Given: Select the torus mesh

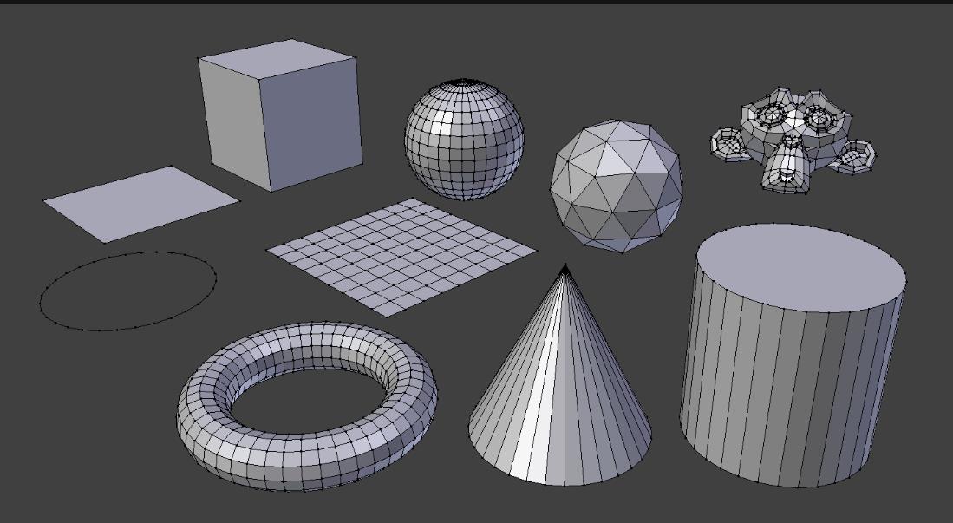Looking at the screenshot, I should click(307, 406).
